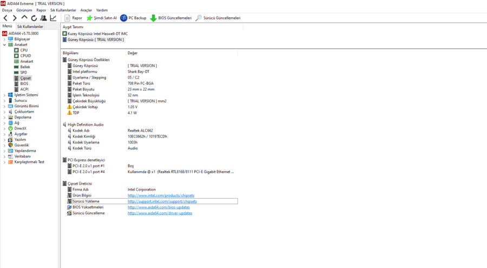Expand the Ağ tree node

point(4,123)
